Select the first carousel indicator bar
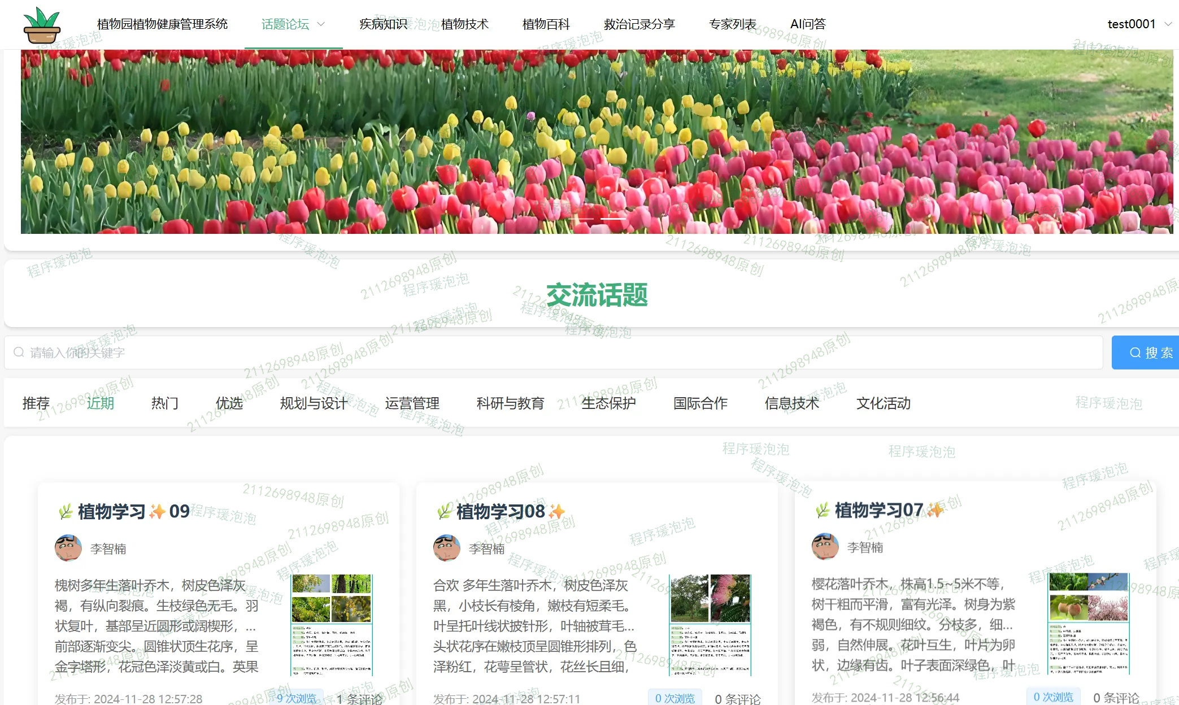 [581, 219]
